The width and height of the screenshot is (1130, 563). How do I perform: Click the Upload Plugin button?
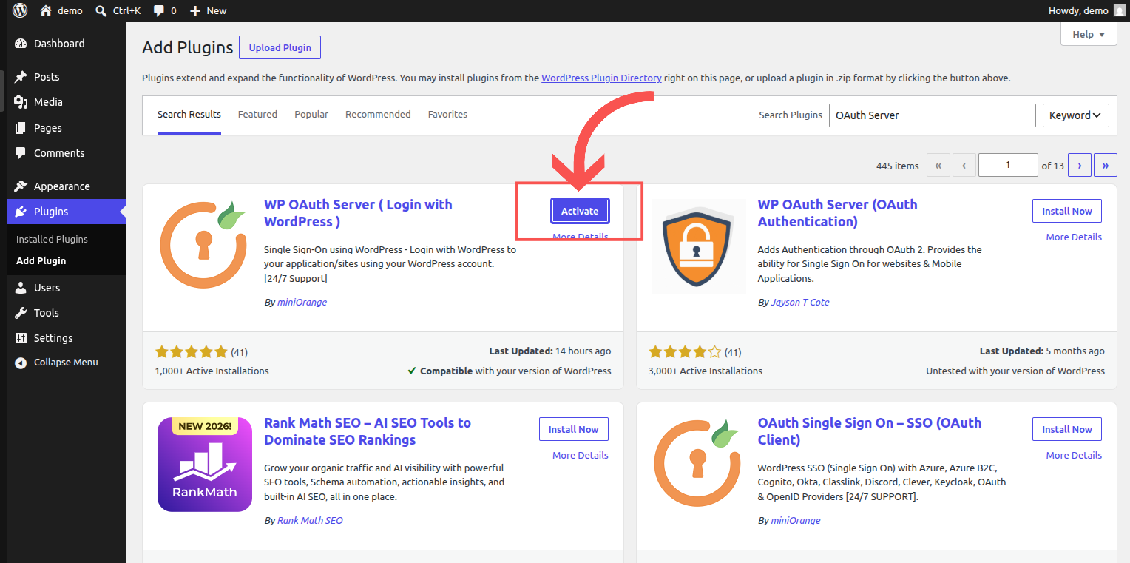coord(280,47)
